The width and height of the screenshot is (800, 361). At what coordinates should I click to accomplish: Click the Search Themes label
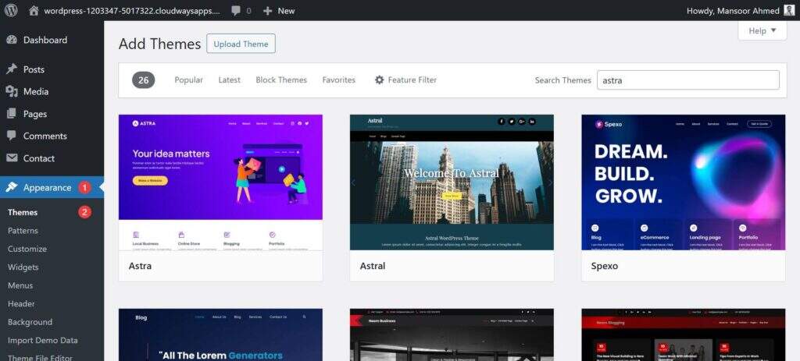click(562, 80)
